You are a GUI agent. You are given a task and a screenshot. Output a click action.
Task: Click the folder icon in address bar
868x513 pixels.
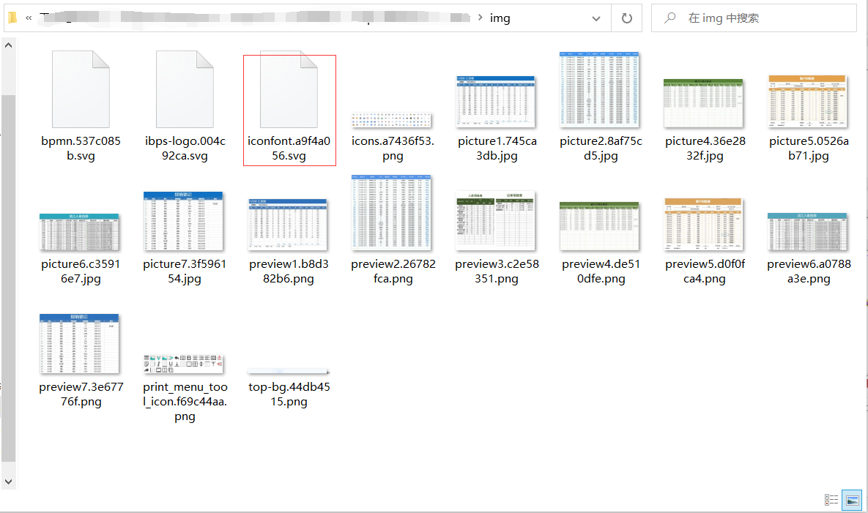(x=12, y=18)
